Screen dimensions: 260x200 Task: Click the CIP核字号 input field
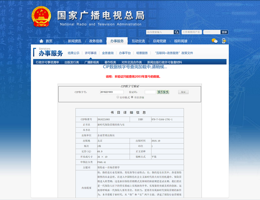coord(112,92)
